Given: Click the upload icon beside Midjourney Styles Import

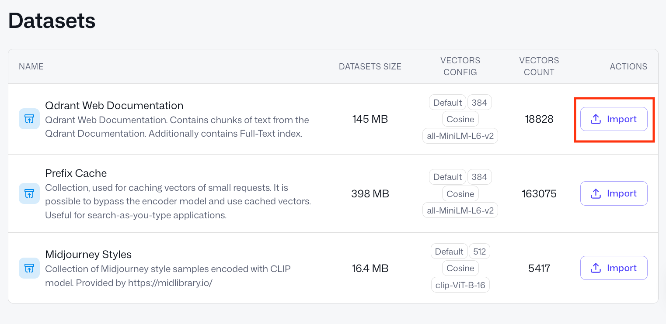Looking at the screenshot, I should tap(596, 268).
